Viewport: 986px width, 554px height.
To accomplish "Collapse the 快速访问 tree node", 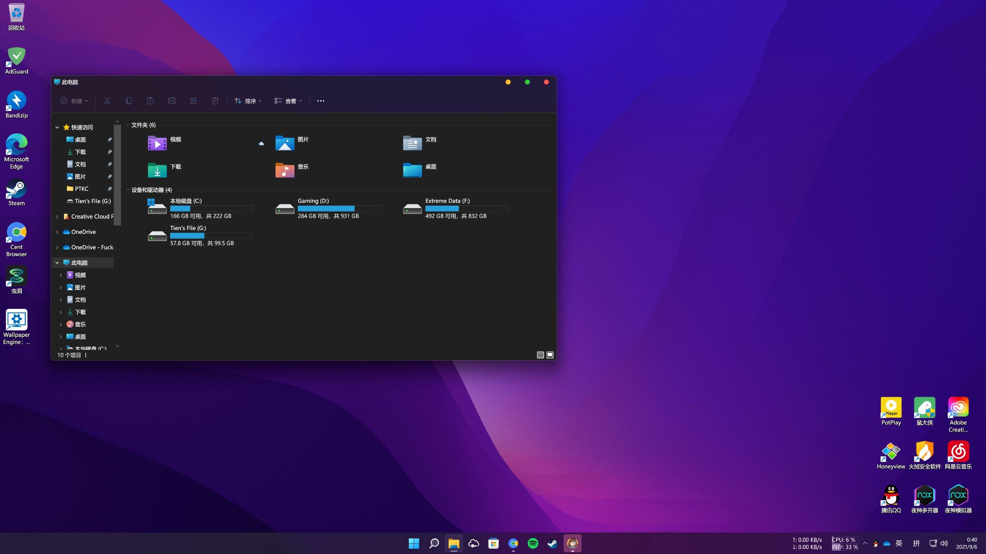I will pos(57,127).
